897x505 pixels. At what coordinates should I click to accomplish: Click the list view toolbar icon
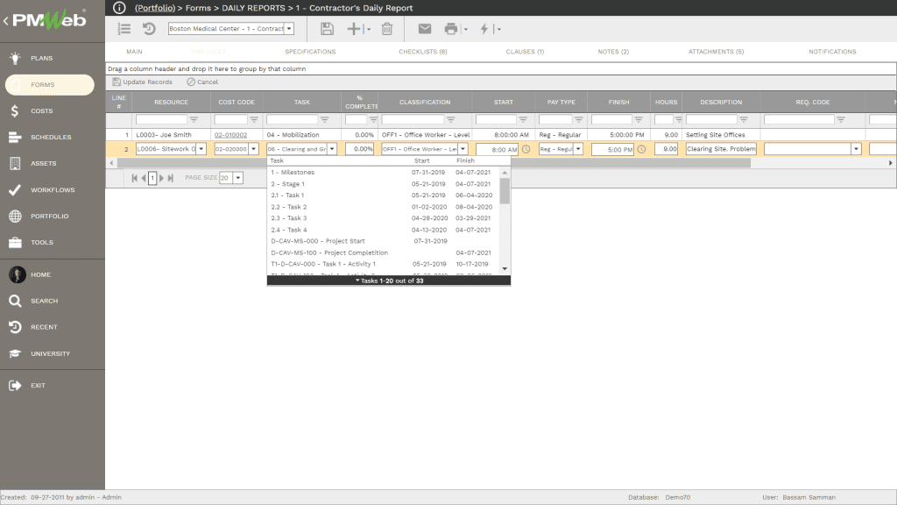(x=124, y=29)
